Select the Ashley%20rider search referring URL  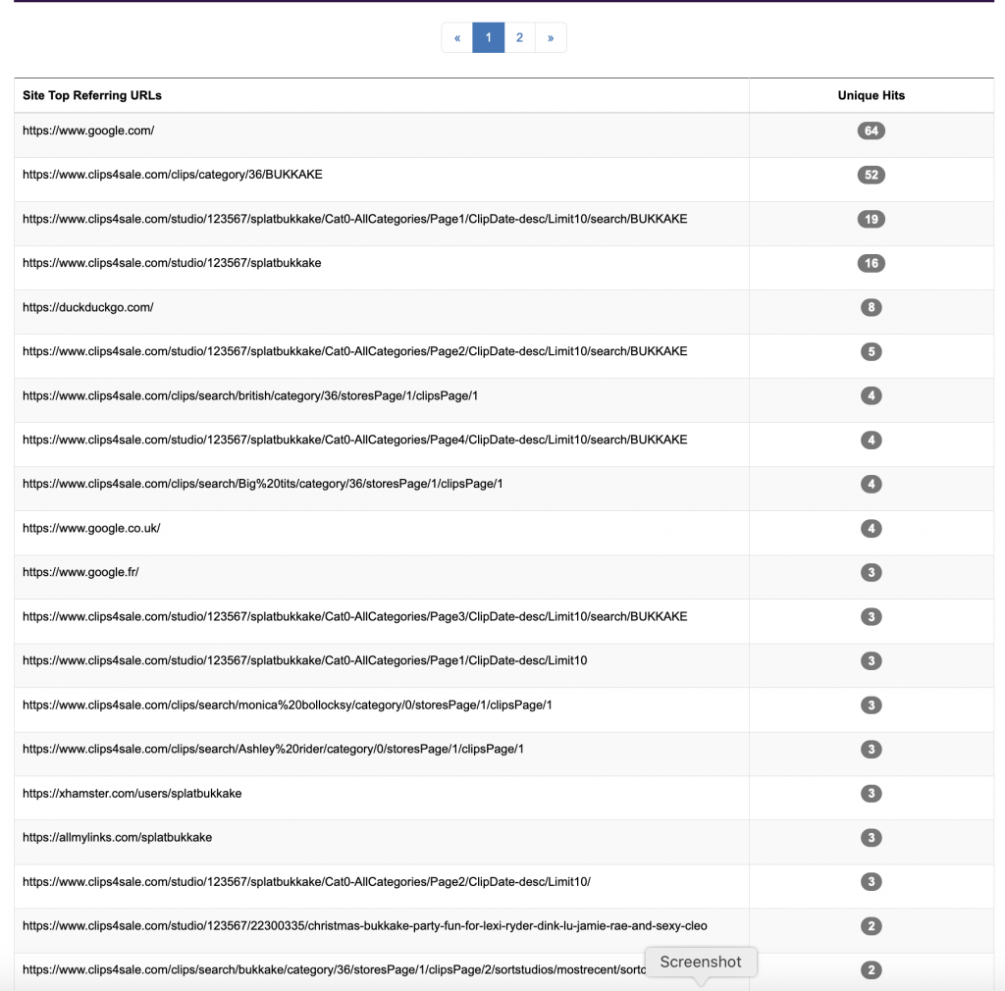point(273,749)
